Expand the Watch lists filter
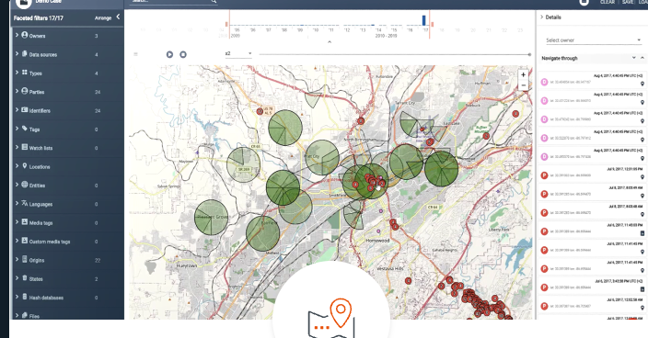 [17, 147]
